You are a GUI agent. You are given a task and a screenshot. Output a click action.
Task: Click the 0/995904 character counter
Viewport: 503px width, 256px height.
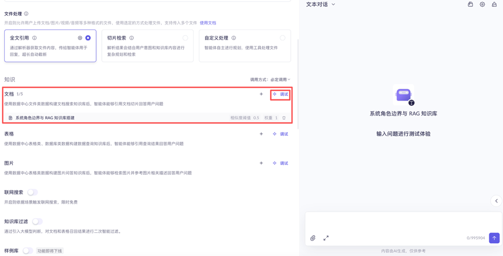point(476,238)
